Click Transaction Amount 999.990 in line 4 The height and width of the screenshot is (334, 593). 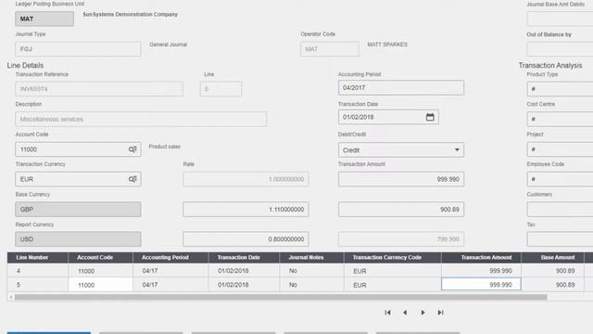point(481,271)
